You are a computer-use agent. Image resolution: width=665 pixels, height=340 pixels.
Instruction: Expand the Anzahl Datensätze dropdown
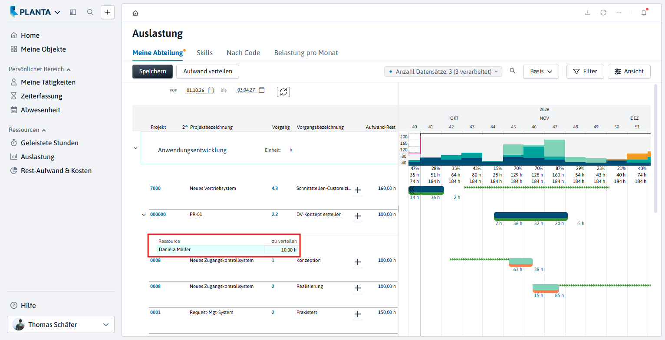(x=443, y=72)
